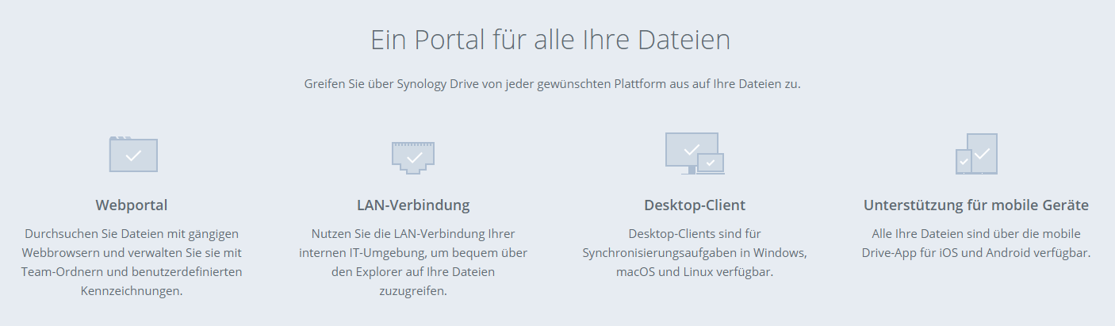Click the description starting 'Alle Ihre Dateien sind'
Viewport: 1115px width, 326px height.
click(976, 244)
